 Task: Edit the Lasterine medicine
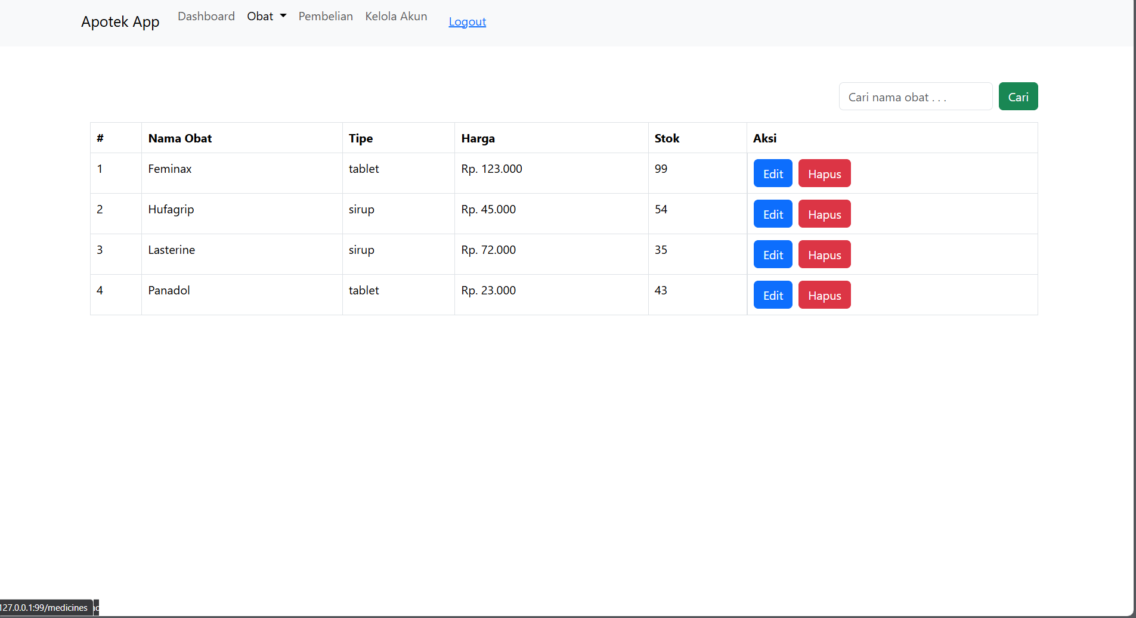point(772,254)
